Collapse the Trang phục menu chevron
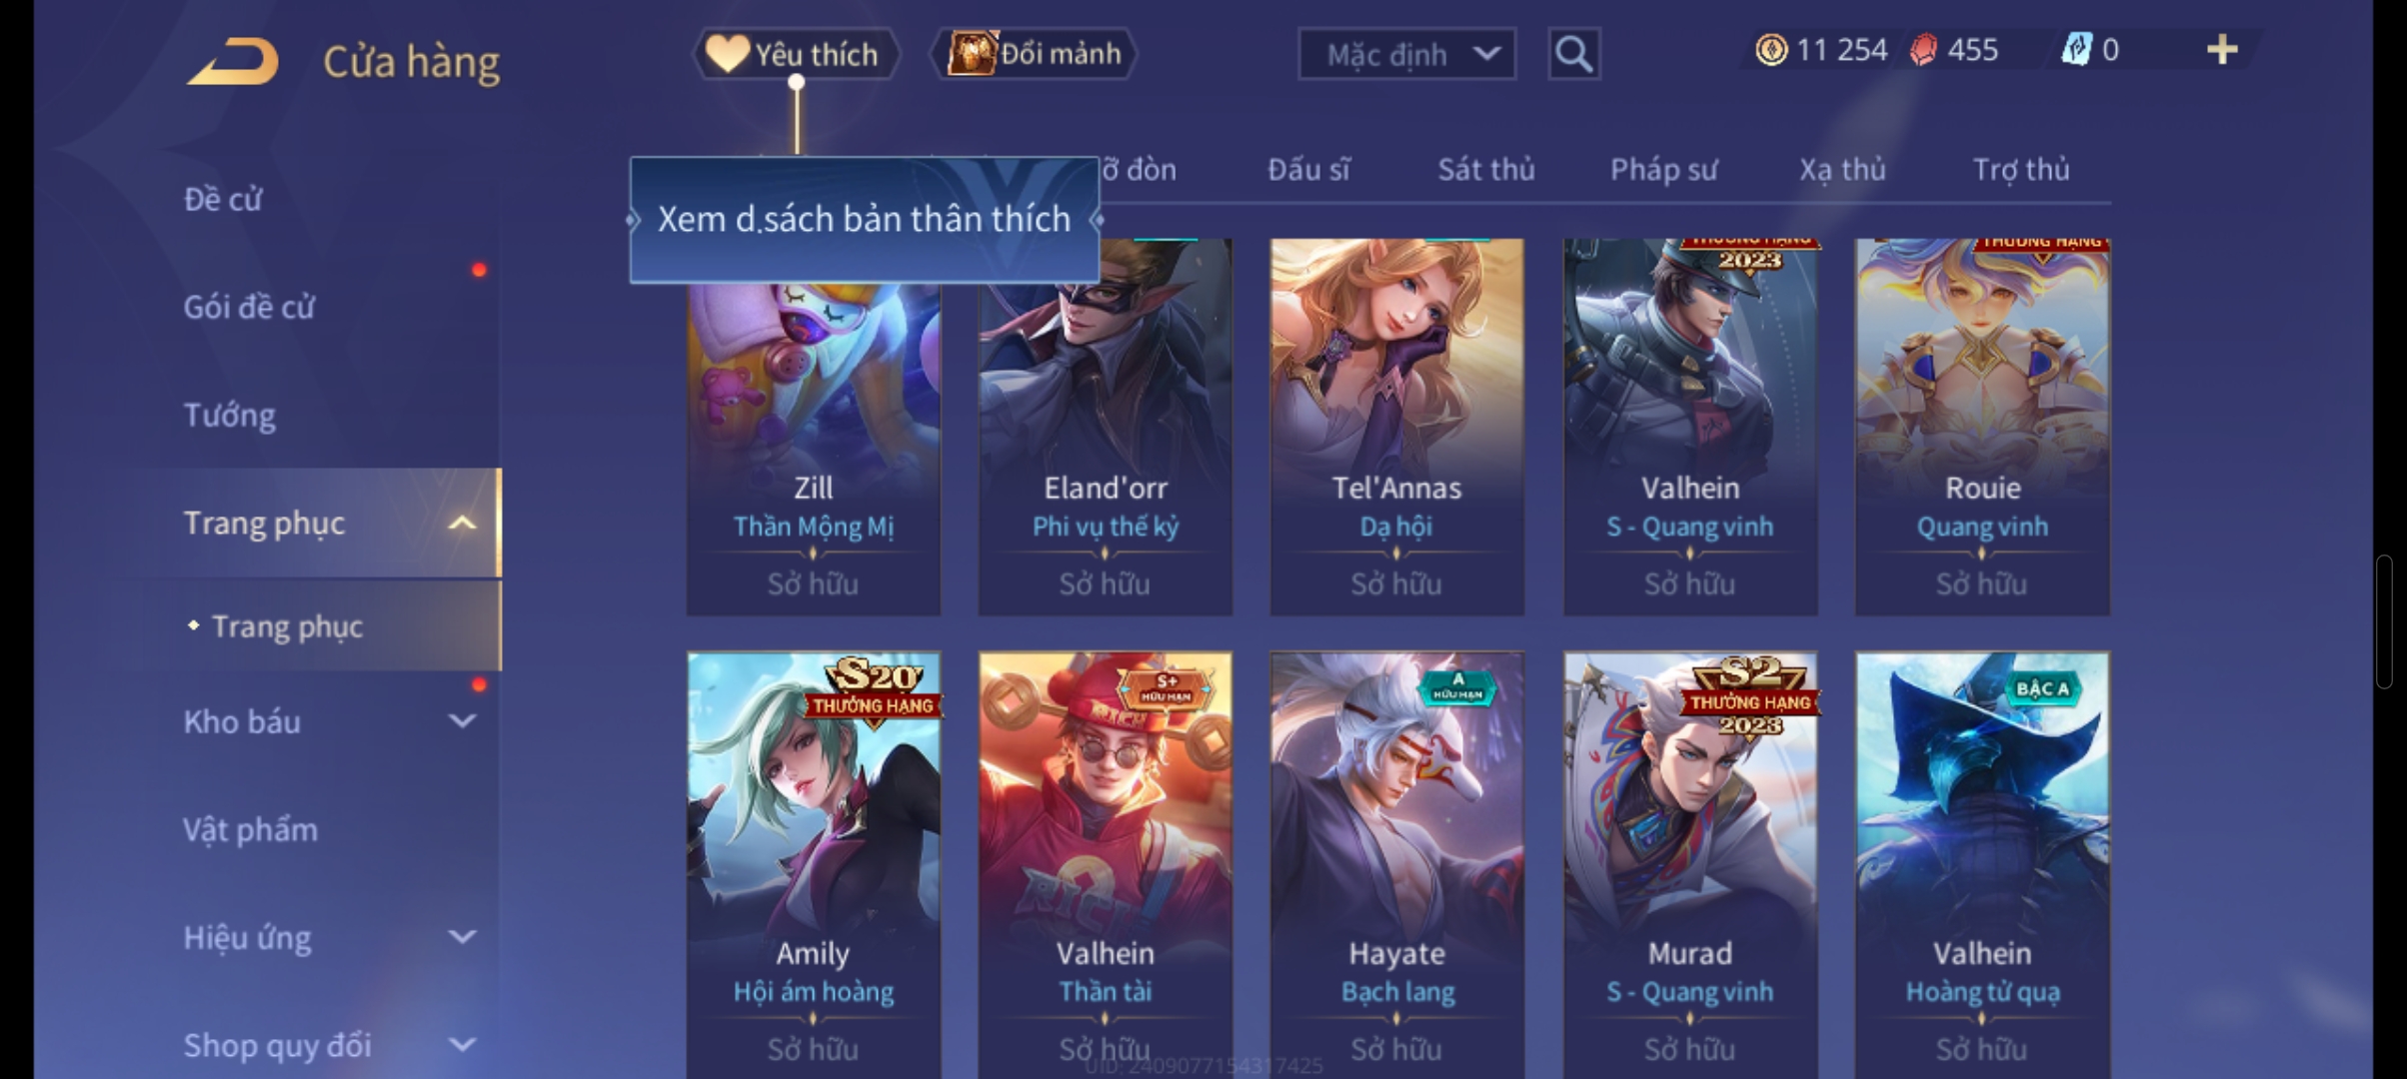Image resolution: width=2407 pixels, height=1079 pixels. (x=462, y=523)
